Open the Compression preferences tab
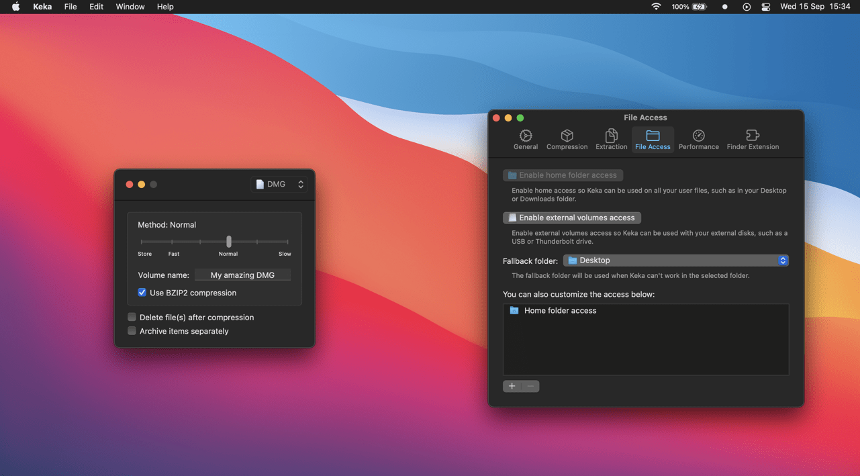 pyautogui.click(x=567, y=140)
